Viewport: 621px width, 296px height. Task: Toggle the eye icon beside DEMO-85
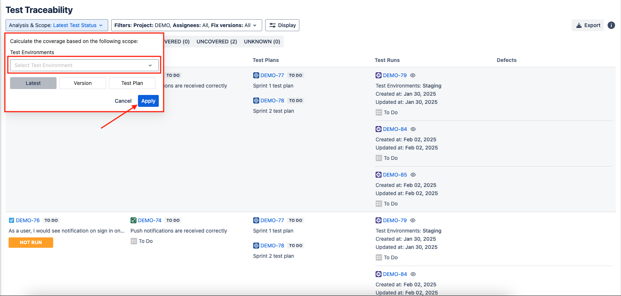click(x=413, y=175)
